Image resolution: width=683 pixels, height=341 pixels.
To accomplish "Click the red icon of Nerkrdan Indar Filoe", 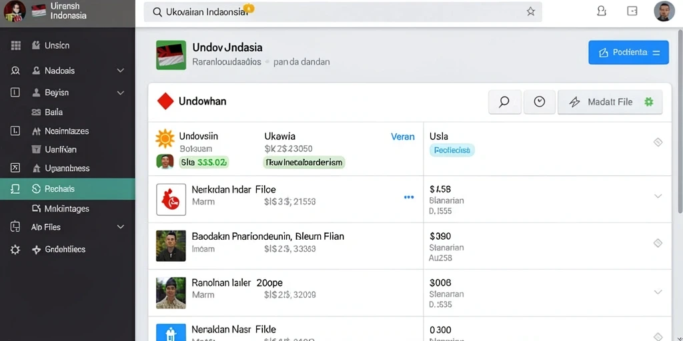I will 171,200.
